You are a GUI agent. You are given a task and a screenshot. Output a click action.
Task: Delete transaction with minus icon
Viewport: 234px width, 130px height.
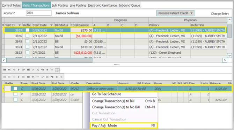38,77
